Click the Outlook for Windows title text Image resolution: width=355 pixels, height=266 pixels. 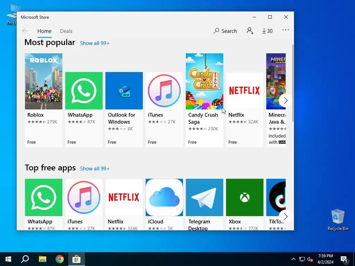122,118
